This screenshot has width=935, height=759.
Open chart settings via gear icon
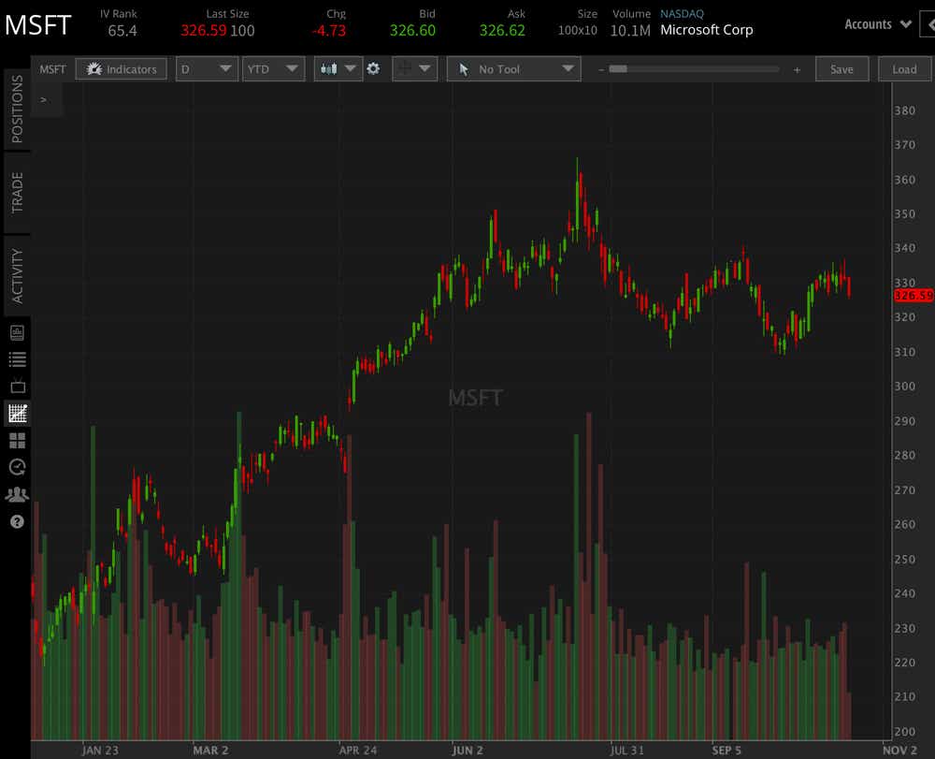pos(374,68)
